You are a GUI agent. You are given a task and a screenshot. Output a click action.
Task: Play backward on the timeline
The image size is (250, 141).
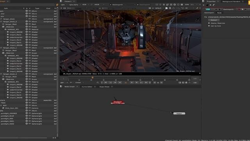(x=120, y=83)
